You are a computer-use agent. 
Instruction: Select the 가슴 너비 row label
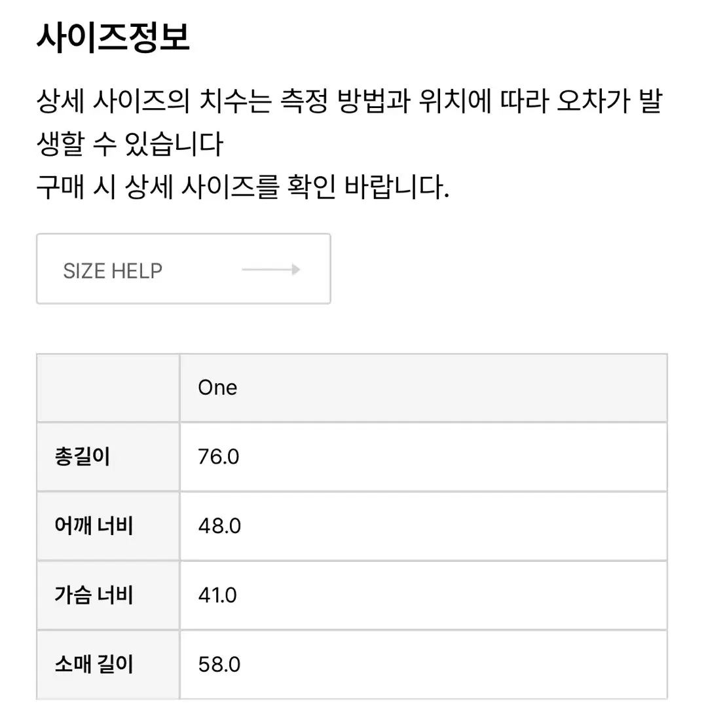[x=94, y=595]
